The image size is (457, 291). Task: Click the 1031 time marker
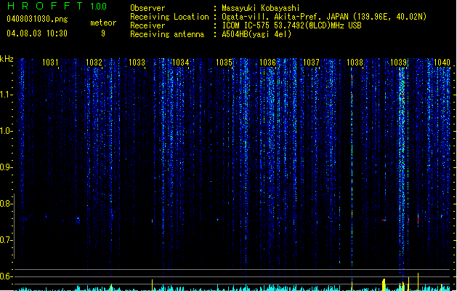50,63
